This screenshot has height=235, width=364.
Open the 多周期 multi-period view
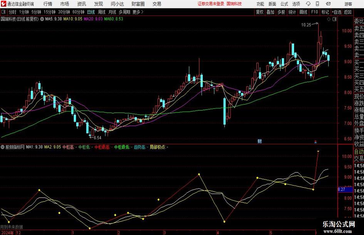[x=124, y=12]
